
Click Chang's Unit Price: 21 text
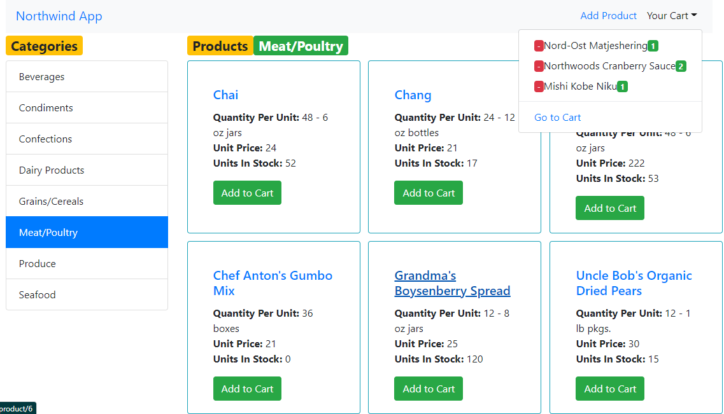pyautogui.click(x=426, y=148)
